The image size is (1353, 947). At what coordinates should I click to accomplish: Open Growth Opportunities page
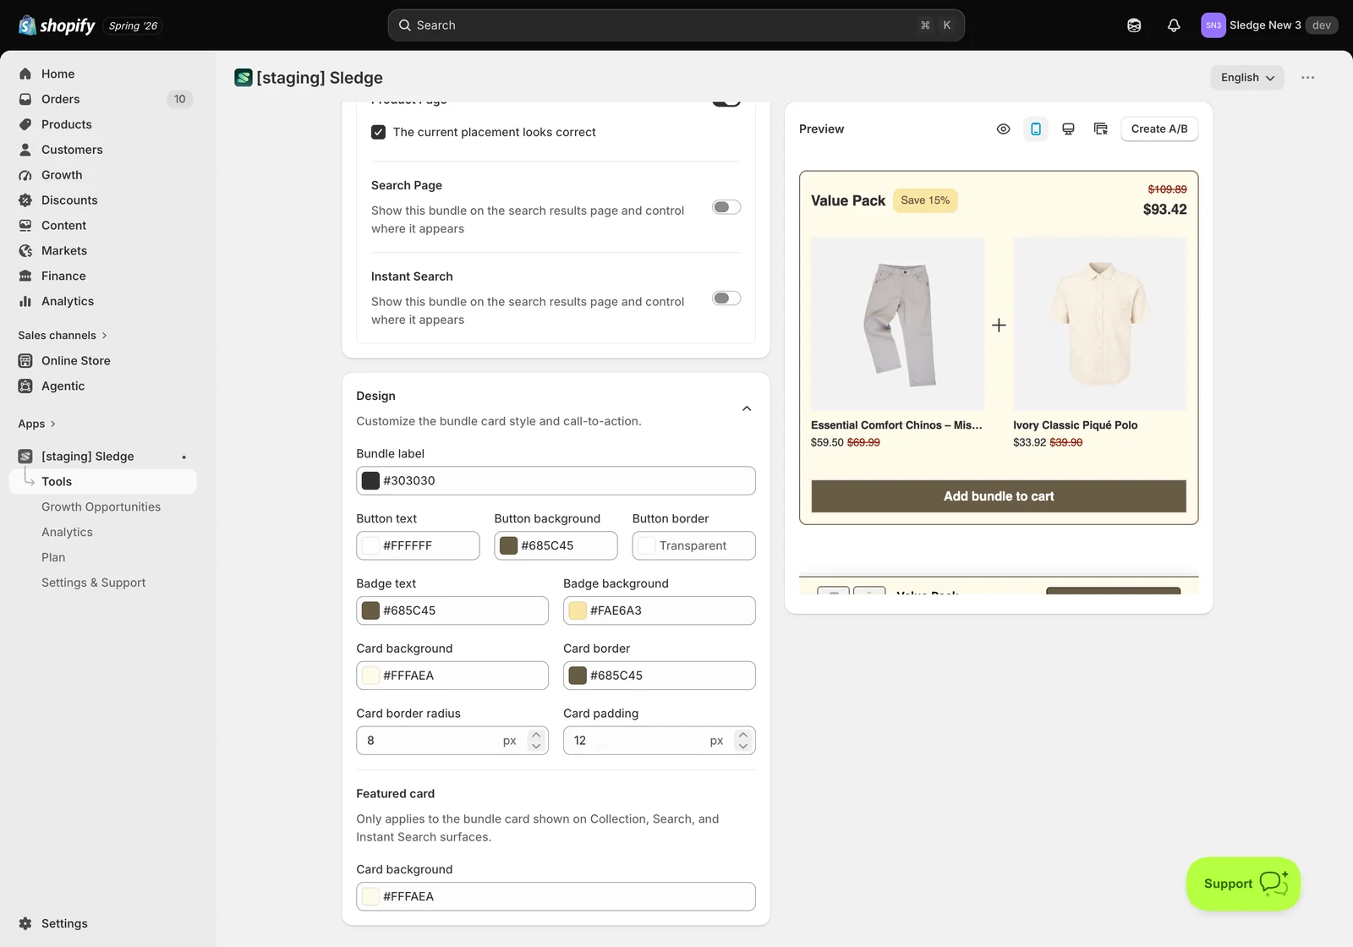click(101, 506)
